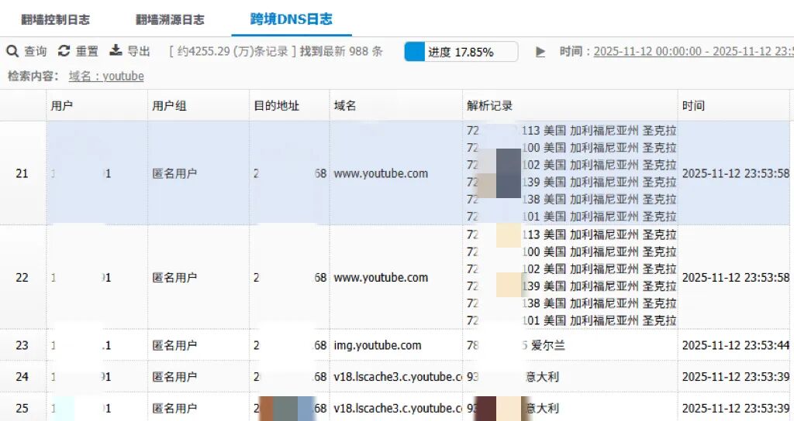Click the play arrow next to progress
This screenshot has height=421, width=794.
(x=540, y=52)
